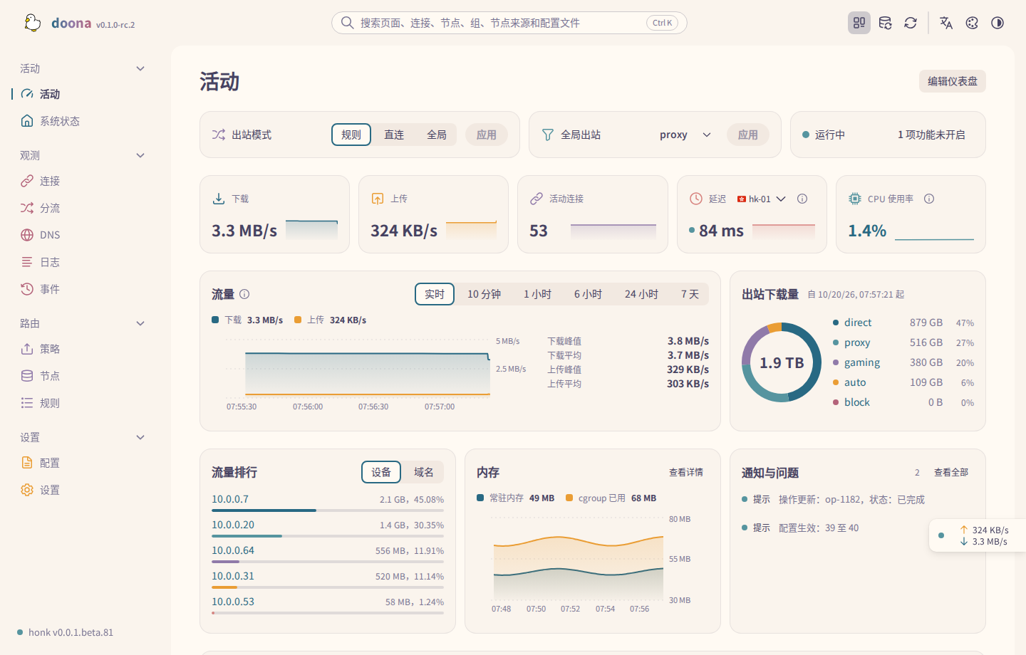Click 查看详情 link in 内存 card
The image size is (1026, 655).
click(686, 472)
